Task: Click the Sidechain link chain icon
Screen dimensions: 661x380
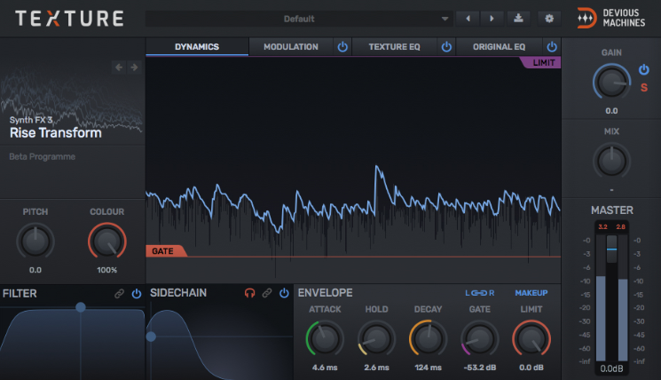Action: coord(266,293)
